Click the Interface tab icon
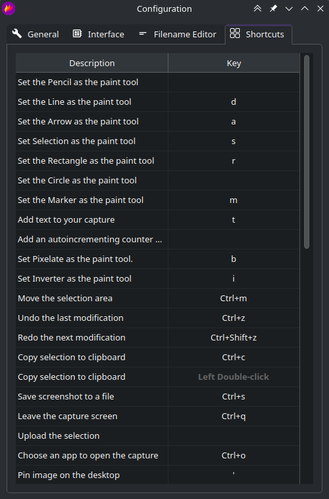This screenshot has height=499, width=329. (x=77, y=33)
